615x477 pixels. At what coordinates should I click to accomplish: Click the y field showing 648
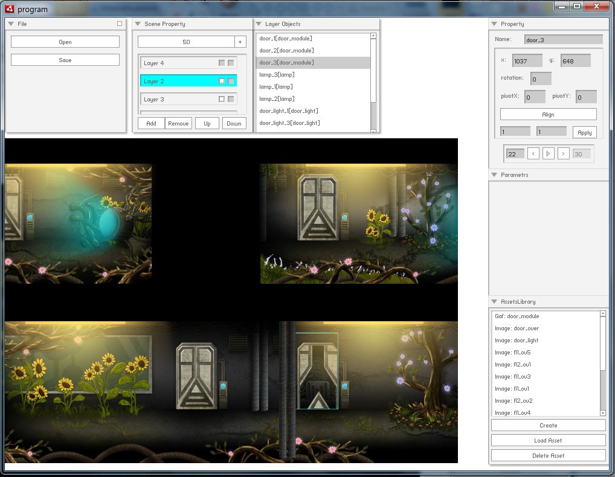tap(575, 61)
